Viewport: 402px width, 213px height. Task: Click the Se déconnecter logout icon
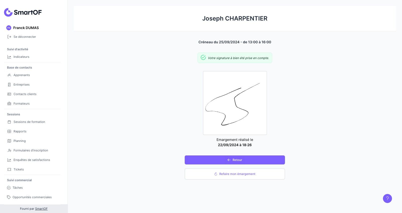pyautogui.click(x=9, y=37)
